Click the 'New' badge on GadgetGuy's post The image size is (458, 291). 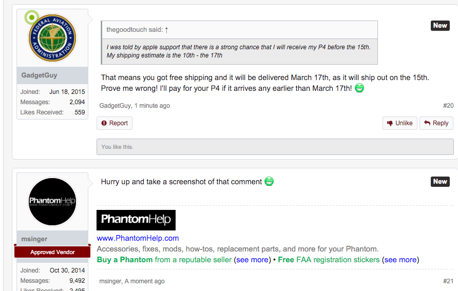tap(440, 25)
